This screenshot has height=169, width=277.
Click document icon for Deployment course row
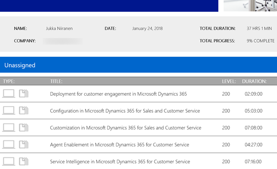tap(23, 93)
